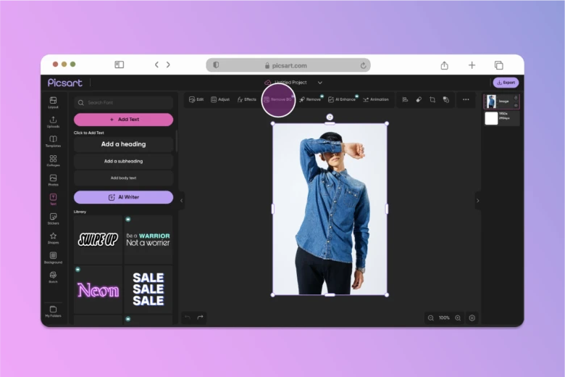Expand the Untitled Project dropdown arrow

[x=320, y=83]
